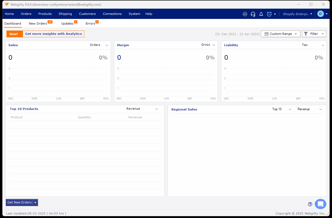The width and height of the screenshot is (332, 218).
Task: Expand the Sales Orders metric dropdown
Action: pos(99,45)
